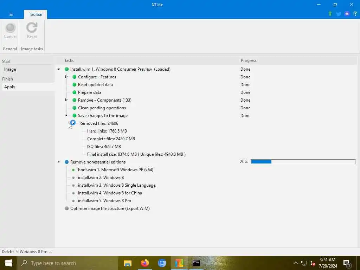Select 'install.wim 4. Windows 8 for China' row

point(110,193)
